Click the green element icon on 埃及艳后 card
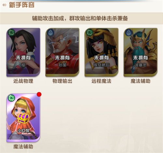Image resolution: width=163 pixels, height=153 pixels. pos(90,33)
